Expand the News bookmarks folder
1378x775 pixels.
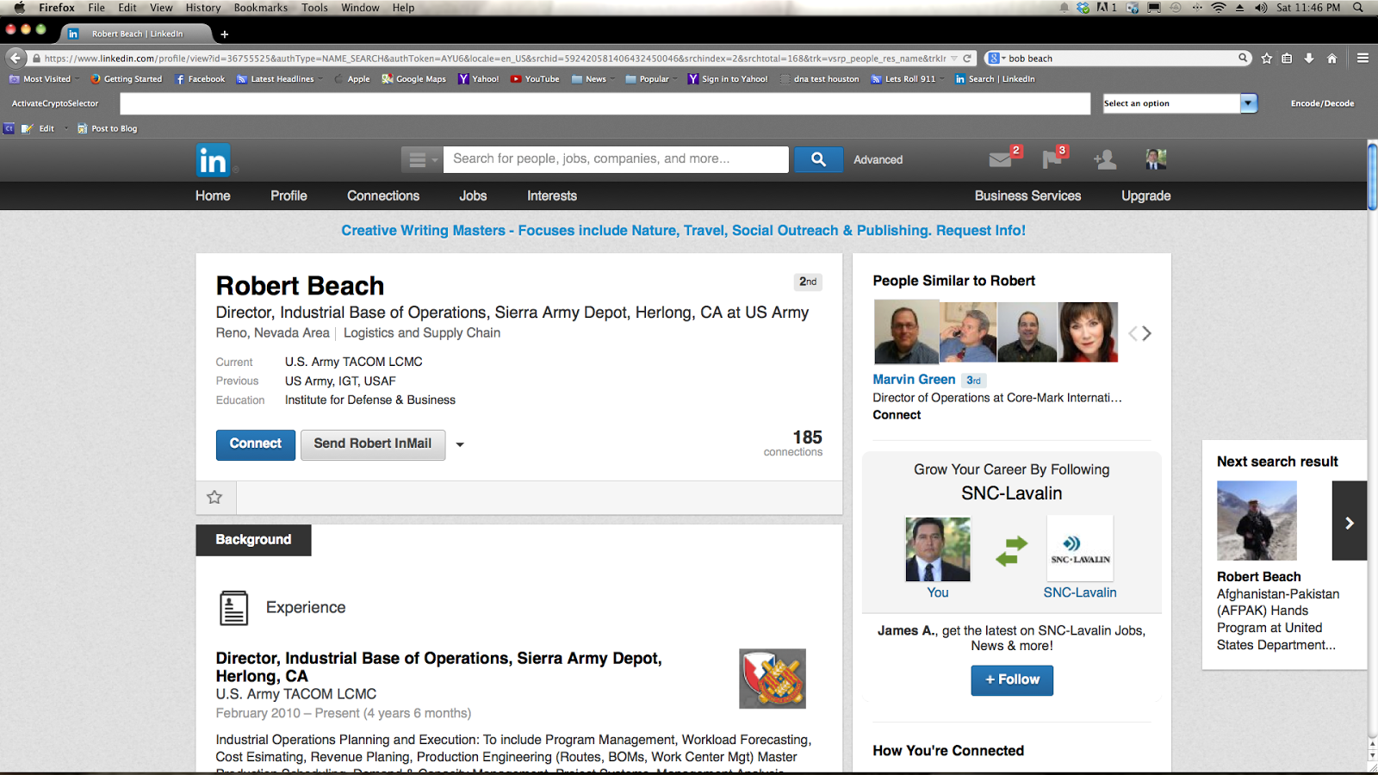pyautogui.click(x=593, y=79)
